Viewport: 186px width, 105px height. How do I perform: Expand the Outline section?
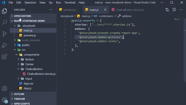(33, 94)
